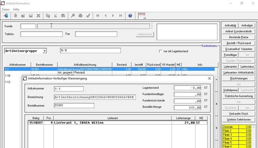Click the Fremdläger button
258x148 pixels.
pyautogui.click(x=230, y=55)
